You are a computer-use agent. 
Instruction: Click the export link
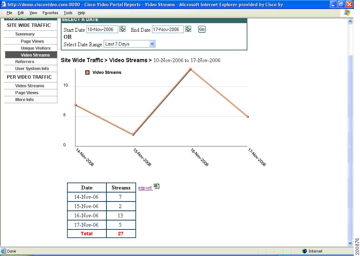pyautogui.click(x=145, y=188)
